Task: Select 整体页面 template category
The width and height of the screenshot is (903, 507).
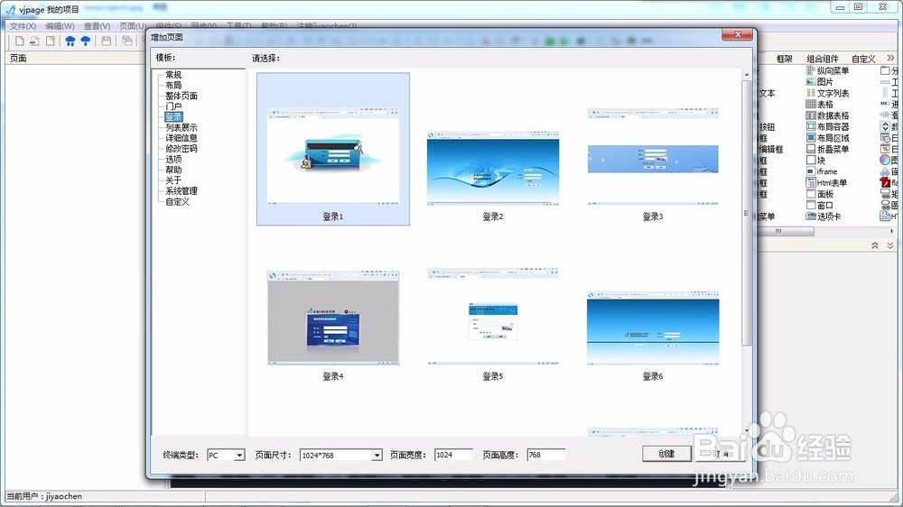Action: tap(182, 97)
